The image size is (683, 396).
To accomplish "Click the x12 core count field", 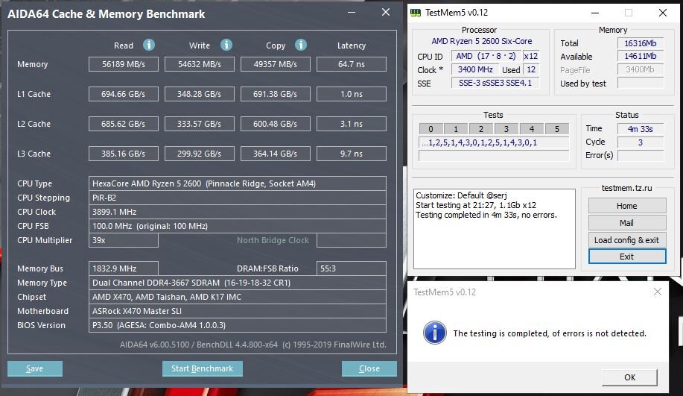I will point(530,56).
